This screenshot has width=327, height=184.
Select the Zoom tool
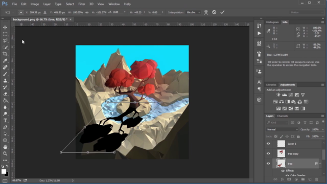(x=5, y=154)
